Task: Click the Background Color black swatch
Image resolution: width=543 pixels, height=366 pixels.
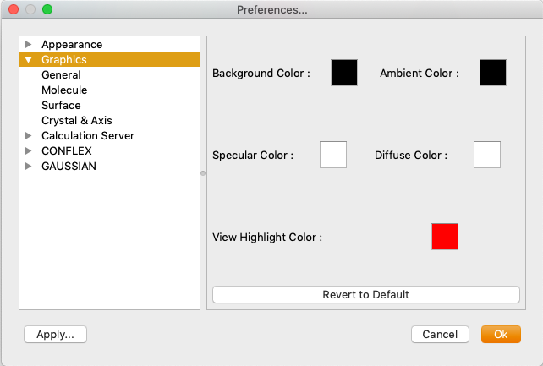Action: point(344,73)
